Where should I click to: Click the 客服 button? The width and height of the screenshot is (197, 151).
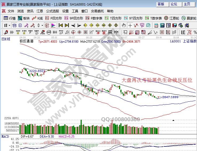[x=161, y=4]
